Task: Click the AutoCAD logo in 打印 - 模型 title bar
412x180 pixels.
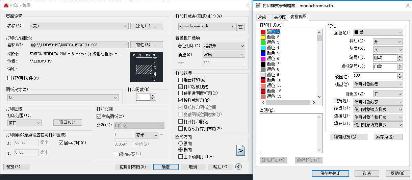Action: [x=5, y=5]
